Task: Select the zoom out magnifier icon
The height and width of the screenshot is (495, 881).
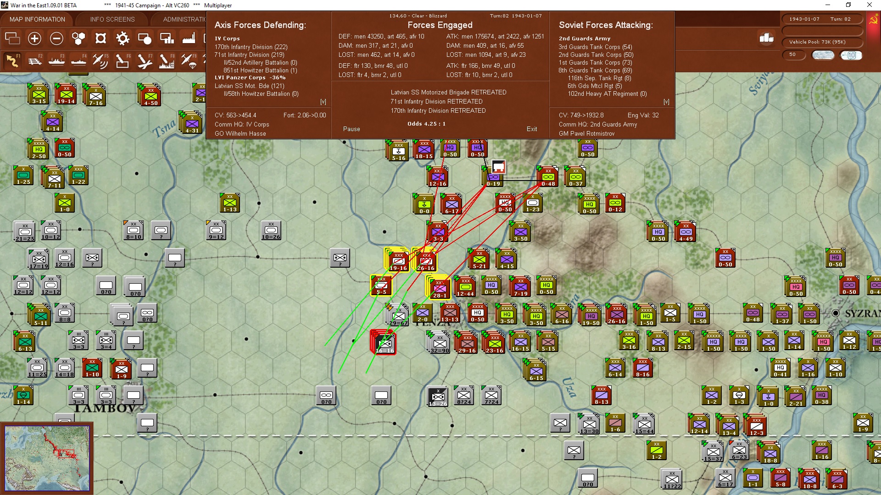Action: tap(56, 39)
